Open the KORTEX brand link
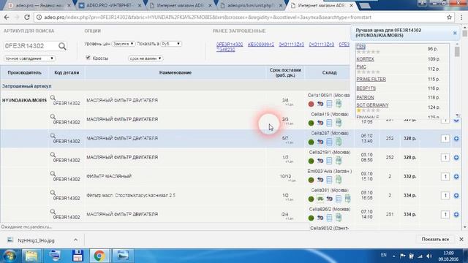 tap(365, 59)
